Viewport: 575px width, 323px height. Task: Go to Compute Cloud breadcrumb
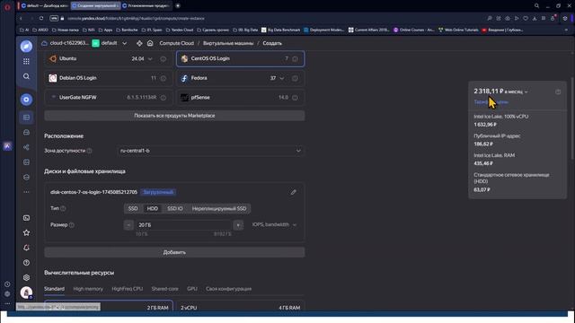click(x=176, y=43)
